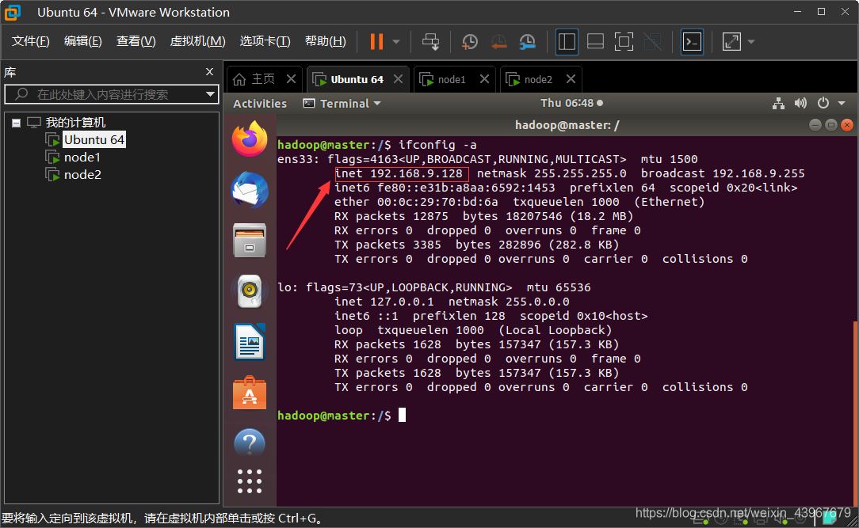Open the snapshot manager with wrench icon
This screenshot has width=859, height=528.
(x=527, y=41)
